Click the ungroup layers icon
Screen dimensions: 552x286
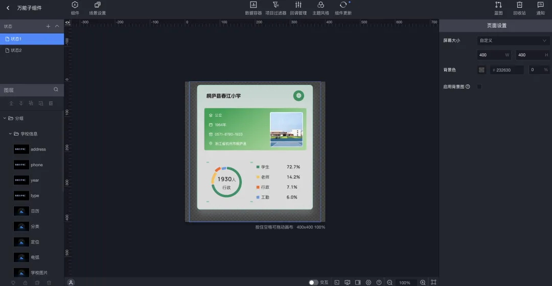tap(41, 103)
